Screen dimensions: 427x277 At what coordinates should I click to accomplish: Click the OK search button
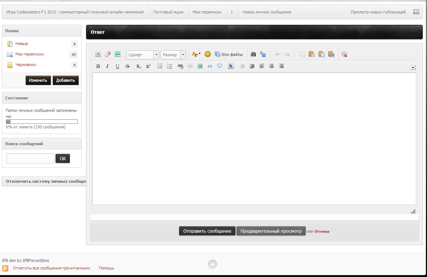(63, 158)
